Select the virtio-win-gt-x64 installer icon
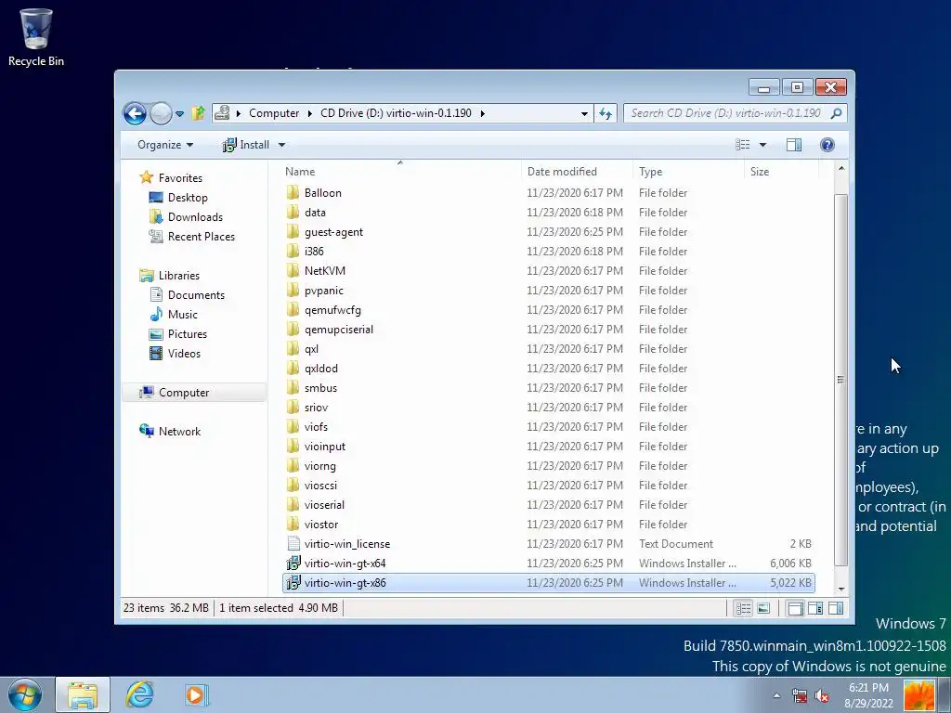The image size is (951, 713). coord(293,564)
